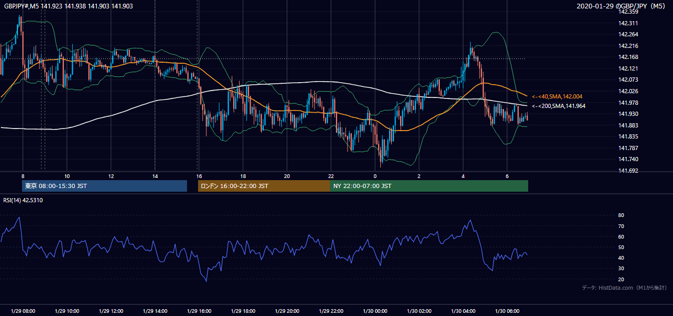The height and width of the screenshot is (316, 673).
Task: Click the 1/29 22:00 date axis label
Action: (331, 311)
